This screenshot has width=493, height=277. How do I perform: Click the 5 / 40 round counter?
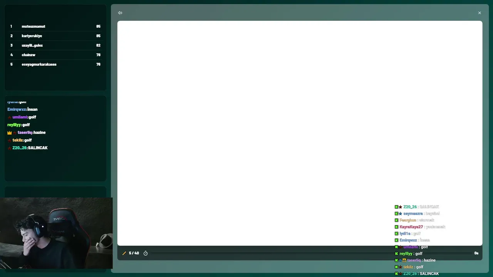134,253
